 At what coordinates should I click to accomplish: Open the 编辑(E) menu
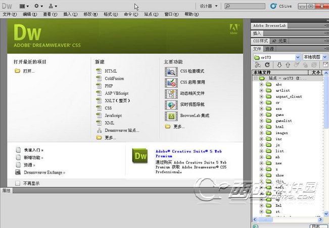tap(30, 14)
